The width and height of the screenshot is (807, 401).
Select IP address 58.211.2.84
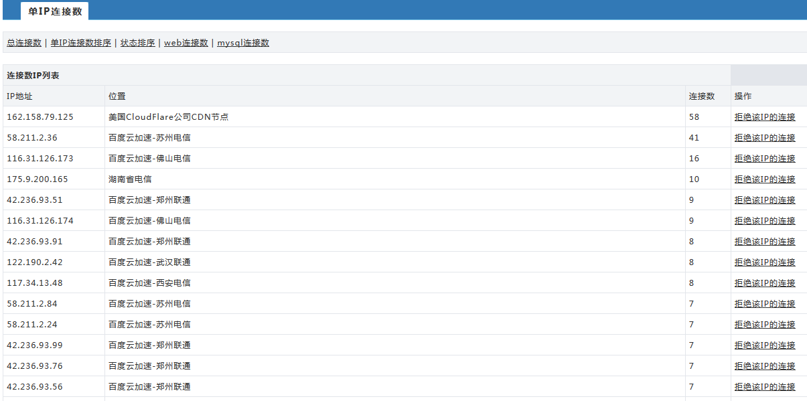pos(32,304)
